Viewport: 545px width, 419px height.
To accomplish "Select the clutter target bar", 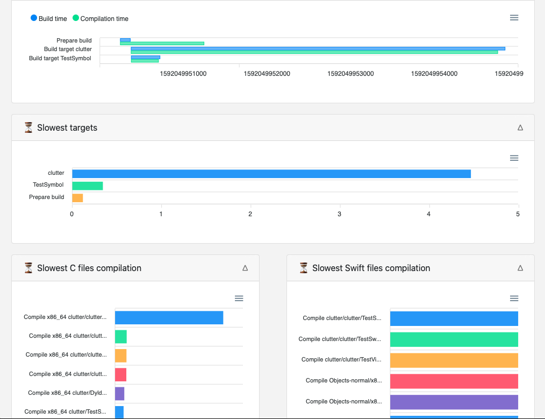I will [x=271, y=174].
